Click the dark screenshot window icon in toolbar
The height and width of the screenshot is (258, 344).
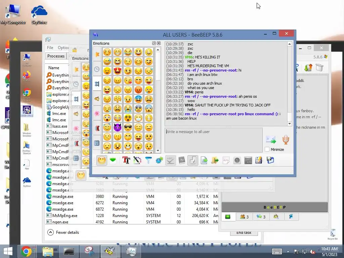point(248,160)
